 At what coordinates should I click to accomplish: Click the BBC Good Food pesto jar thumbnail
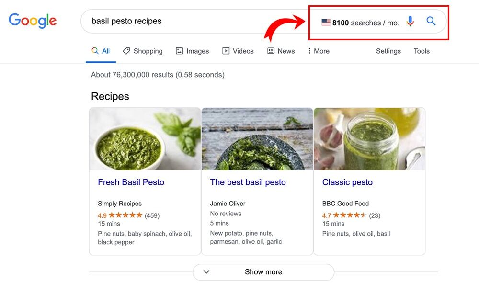click(x=369, y=139)
